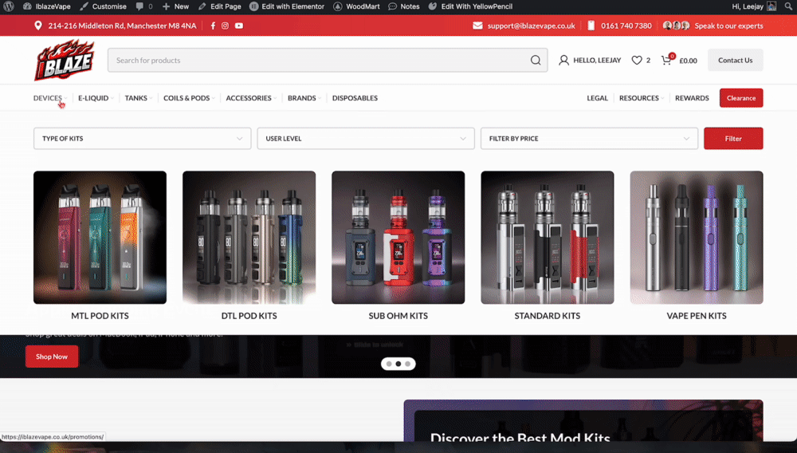Image resolution: width=797 pixels, height=453 pixels.
Task: Click the product search magnifier icon
Action: pos(536,60)
